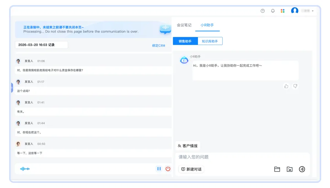Stop recording with the red power button
330x188 pixels.
click(x=168, y=169)
